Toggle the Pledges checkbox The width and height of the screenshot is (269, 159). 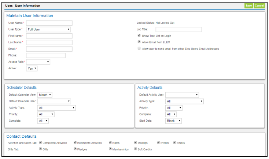75,149
